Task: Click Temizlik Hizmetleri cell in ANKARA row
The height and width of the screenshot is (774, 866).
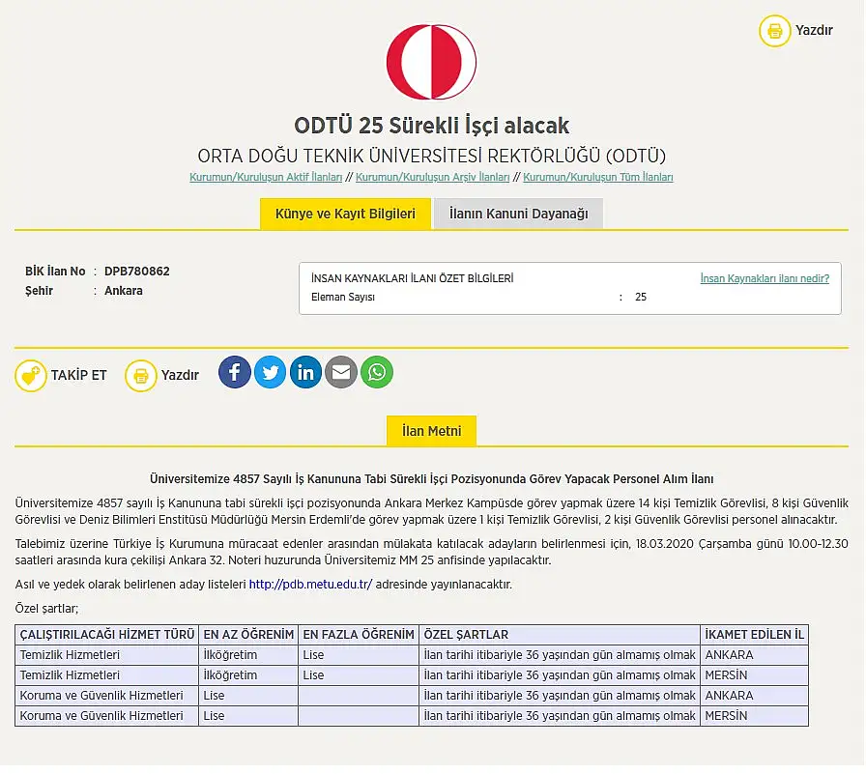Action: coord(106,655)
